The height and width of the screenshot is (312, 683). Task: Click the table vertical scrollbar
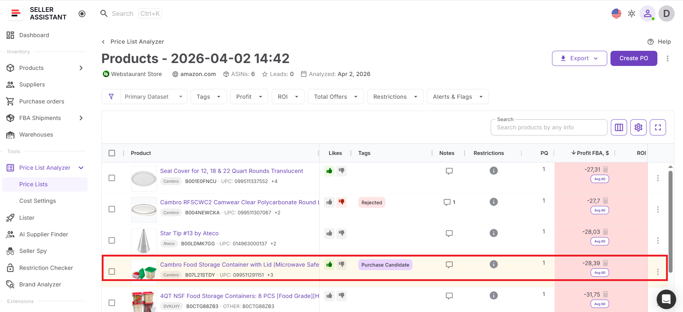tap(670, 221)
